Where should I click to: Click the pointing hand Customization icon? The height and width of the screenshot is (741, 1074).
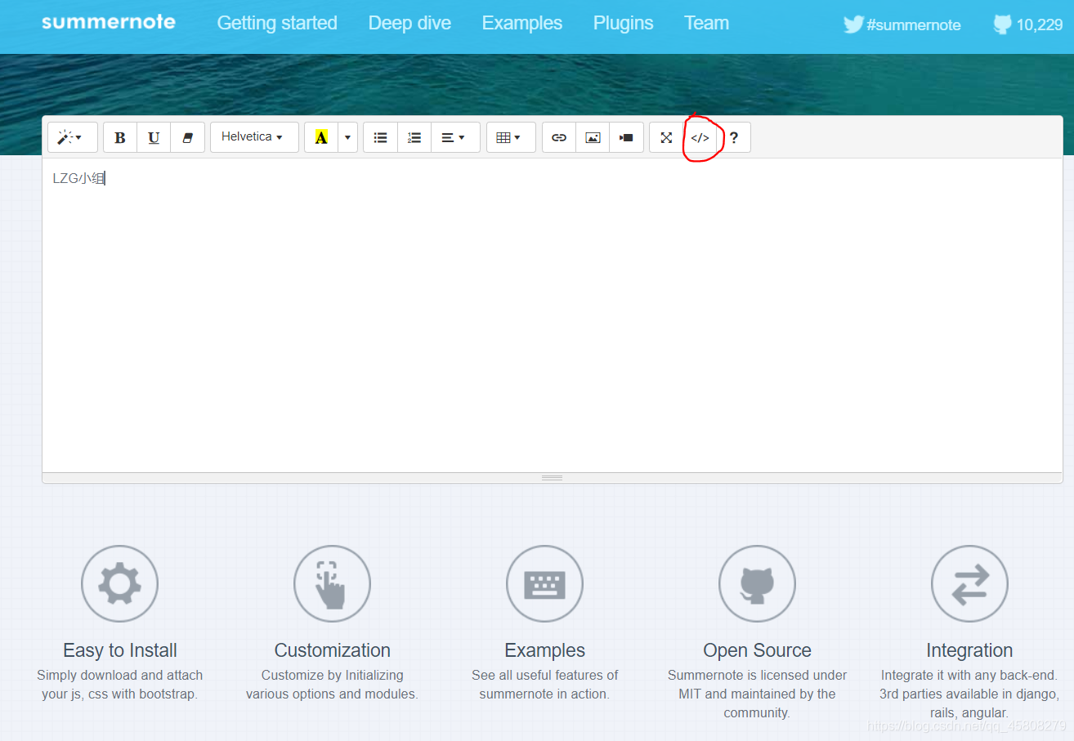[x=332, y=583]
